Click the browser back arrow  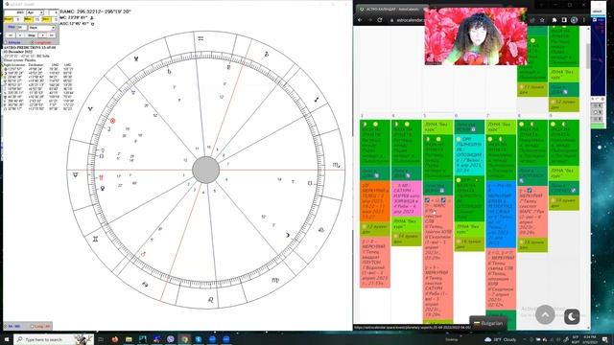361,20
